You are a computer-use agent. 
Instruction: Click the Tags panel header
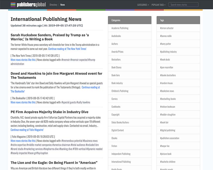click(178, 20)
